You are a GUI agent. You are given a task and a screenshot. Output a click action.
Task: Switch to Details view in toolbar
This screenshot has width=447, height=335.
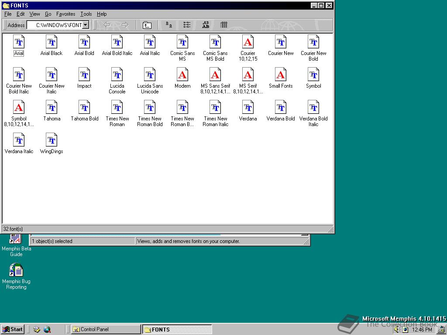[224, 25]
